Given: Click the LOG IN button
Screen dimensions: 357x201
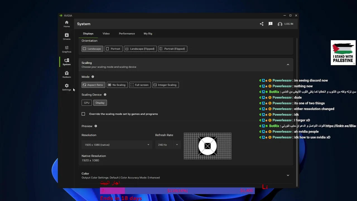Looking at the screenshot, I should (289, 24).
